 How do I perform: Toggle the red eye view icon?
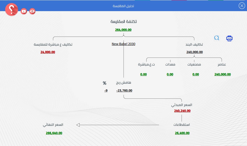click(x=32, y=11)
